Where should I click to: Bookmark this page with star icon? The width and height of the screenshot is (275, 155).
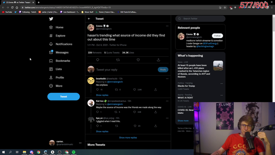click(225, 8)
